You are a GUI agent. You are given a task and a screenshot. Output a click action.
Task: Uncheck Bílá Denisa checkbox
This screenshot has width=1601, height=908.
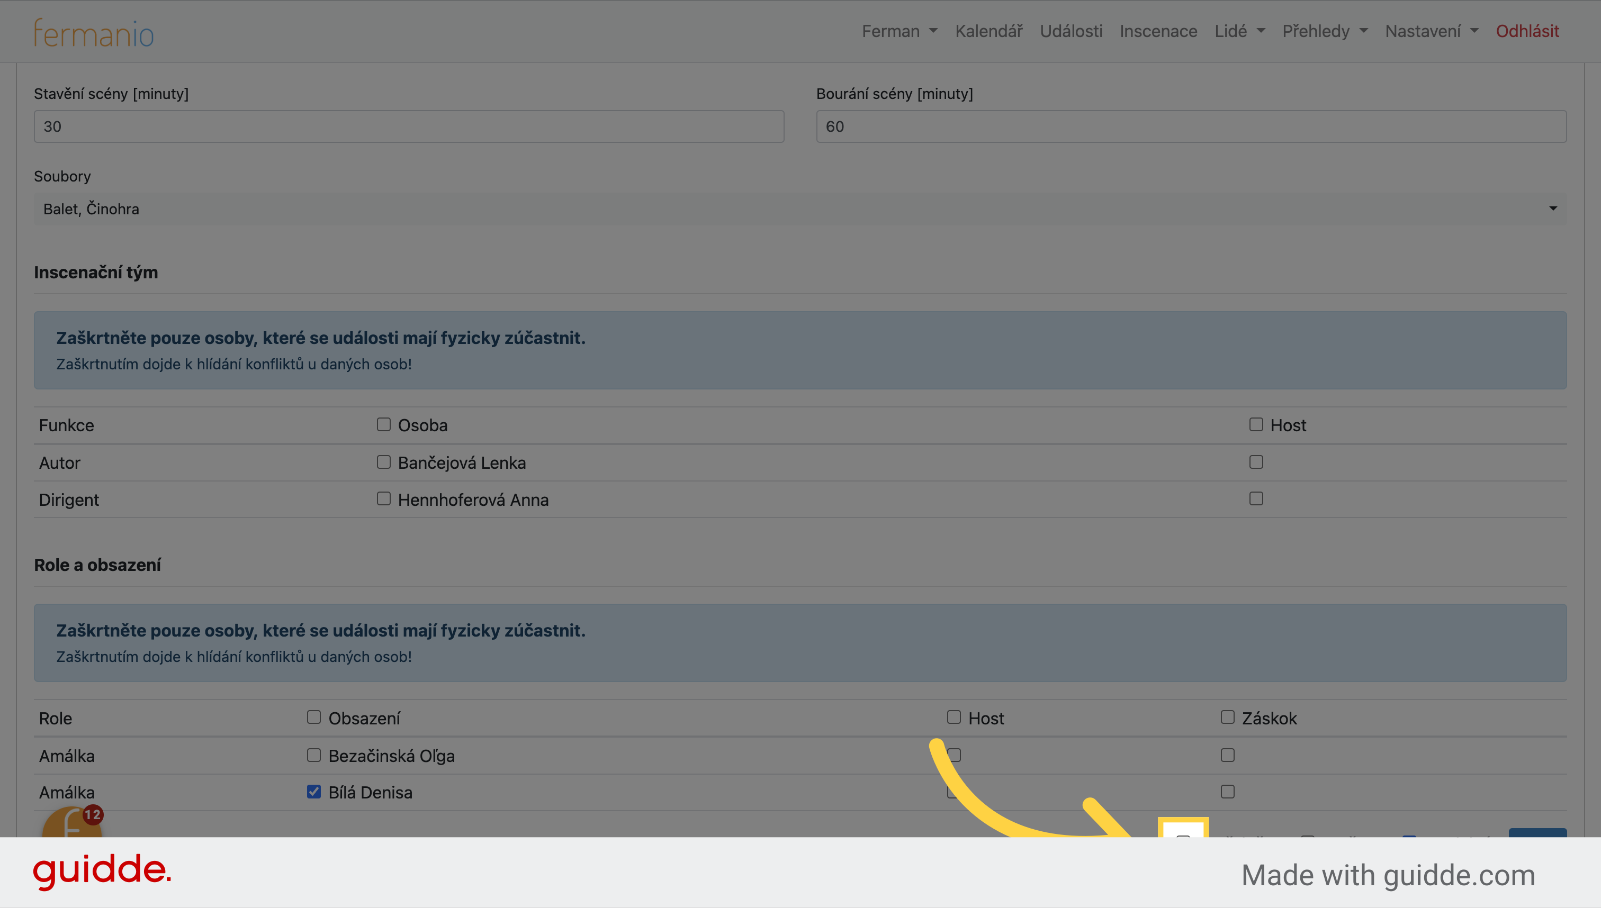[314, 792]
